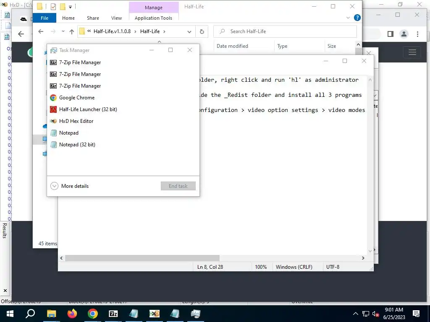Viewport: 430px width, 322px height.
Task: Go up one folder level in Explorer
Action: tap(72, 31)
